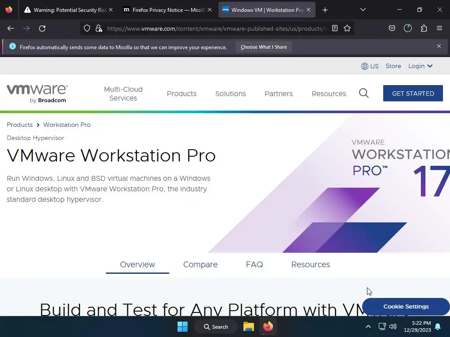The height and width of the screenshot is (337, 450).
Task: Open the Products navigation menu
Action: click(x=181, y=94)
